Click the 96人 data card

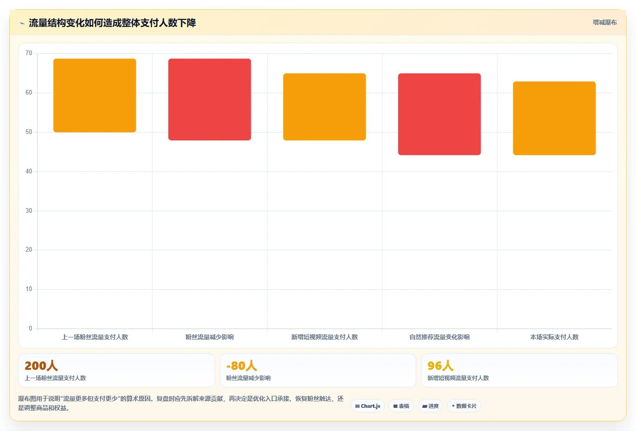click(x=519, y=370)
